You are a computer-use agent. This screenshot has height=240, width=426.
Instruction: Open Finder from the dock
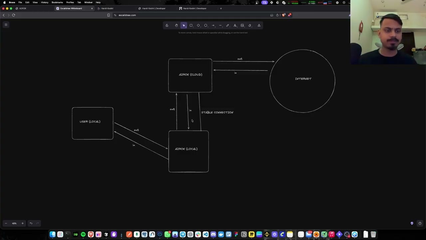click(53, 234)
